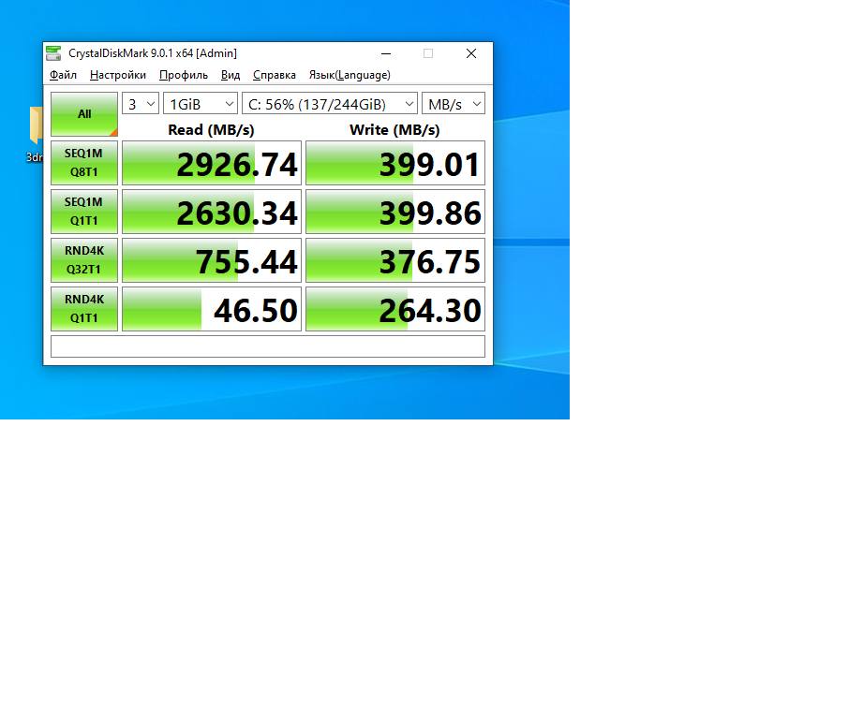Viewport: 848px width, 720px height.
Task: Start all benchmarks with the All button
Action: coord(84,114)
